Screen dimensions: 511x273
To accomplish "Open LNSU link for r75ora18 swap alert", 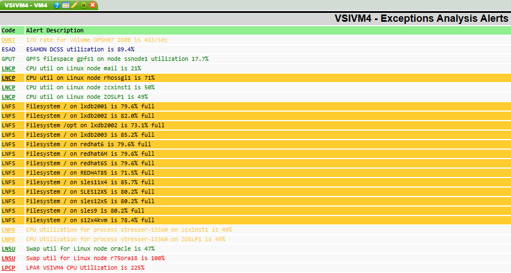I will click(8, 258).
